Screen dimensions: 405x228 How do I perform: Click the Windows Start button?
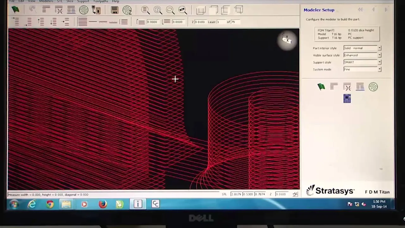point(14,205)
